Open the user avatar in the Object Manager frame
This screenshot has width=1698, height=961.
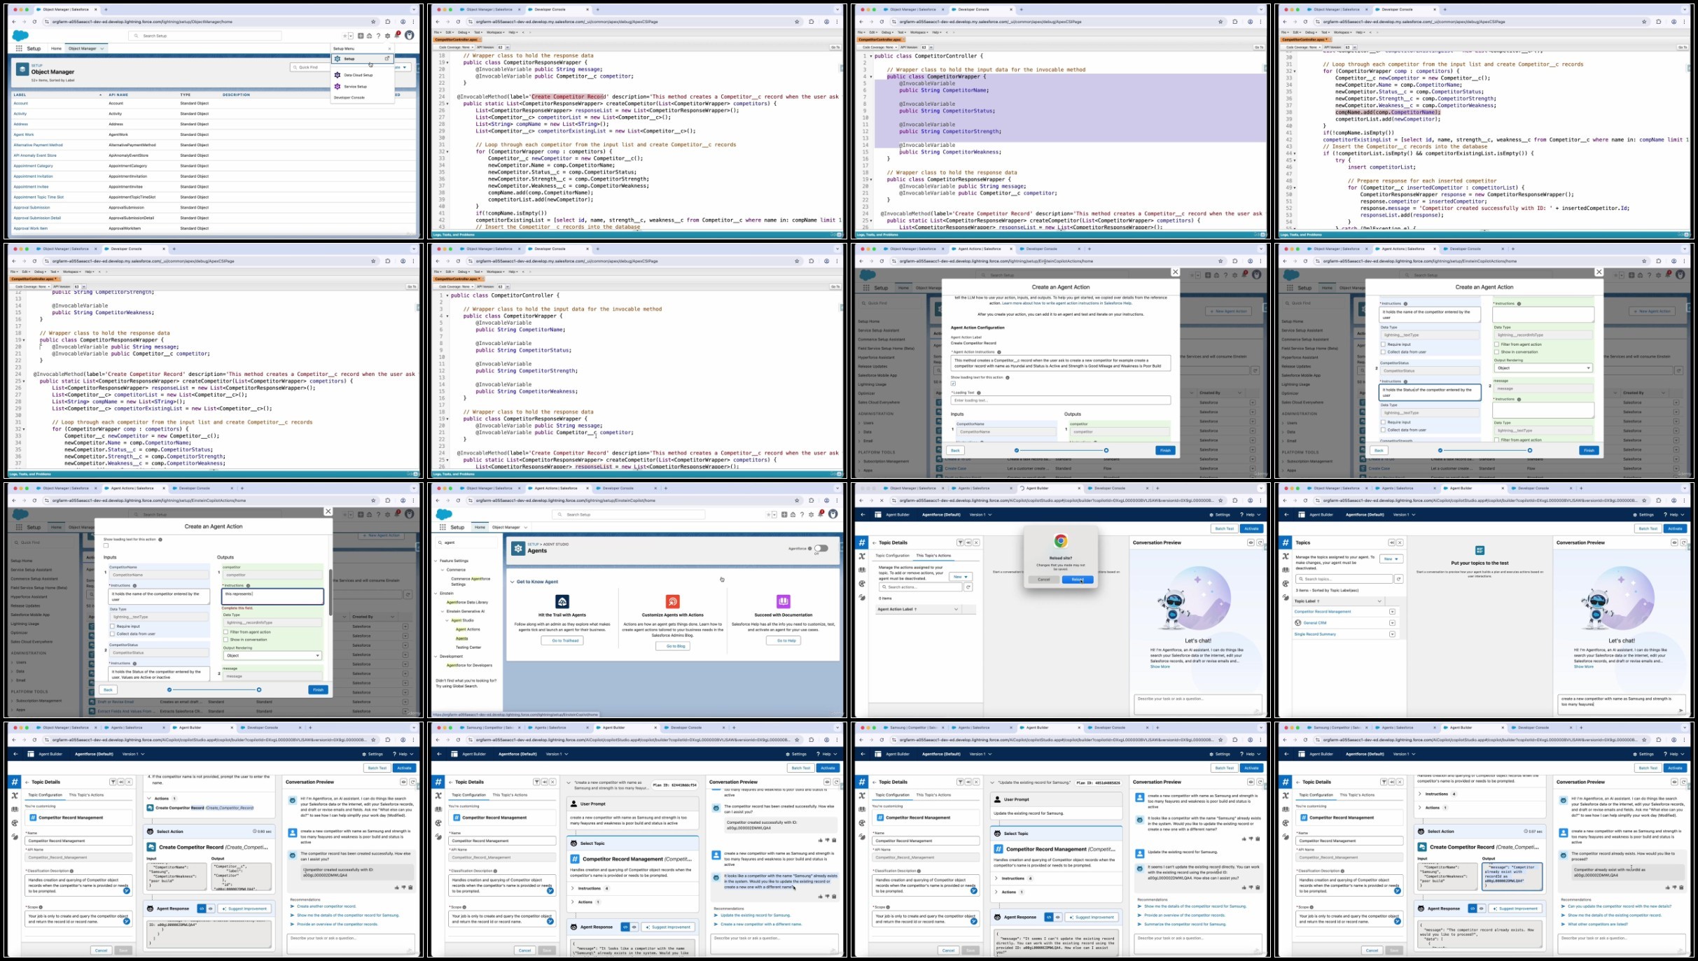click(x=410, y=35)
